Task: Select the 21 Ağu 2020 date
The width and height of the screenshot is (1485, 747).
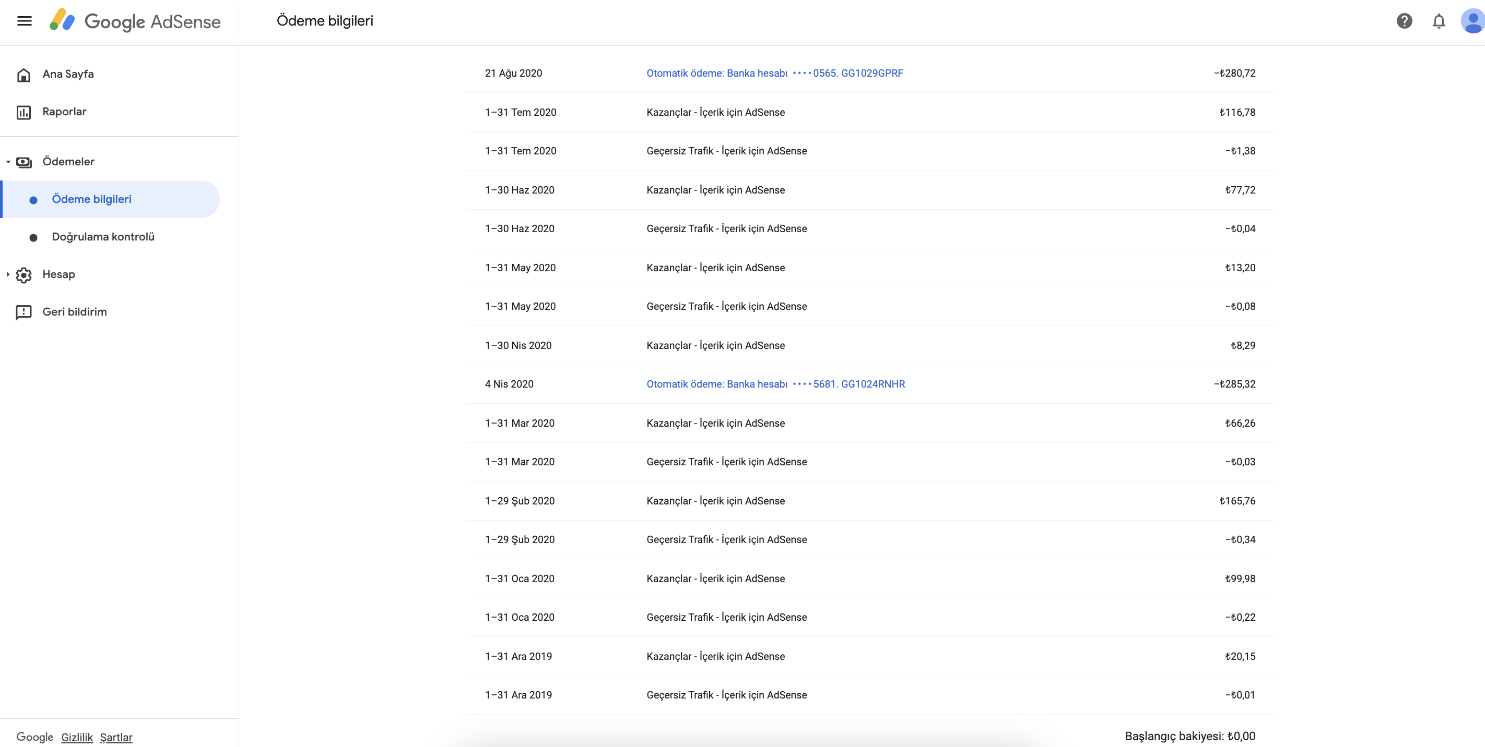Action: pyautogui.click(x=514, y=73)
